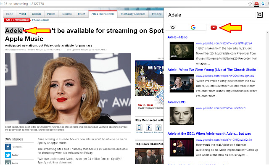Select the YouTube results tab

214,27
